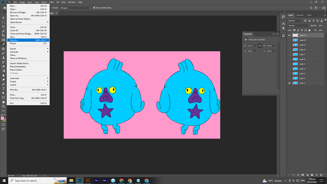Collapse the Properties panel with double arrows
This screenshot has width=327, height=184.
click(x=274, y=34)
